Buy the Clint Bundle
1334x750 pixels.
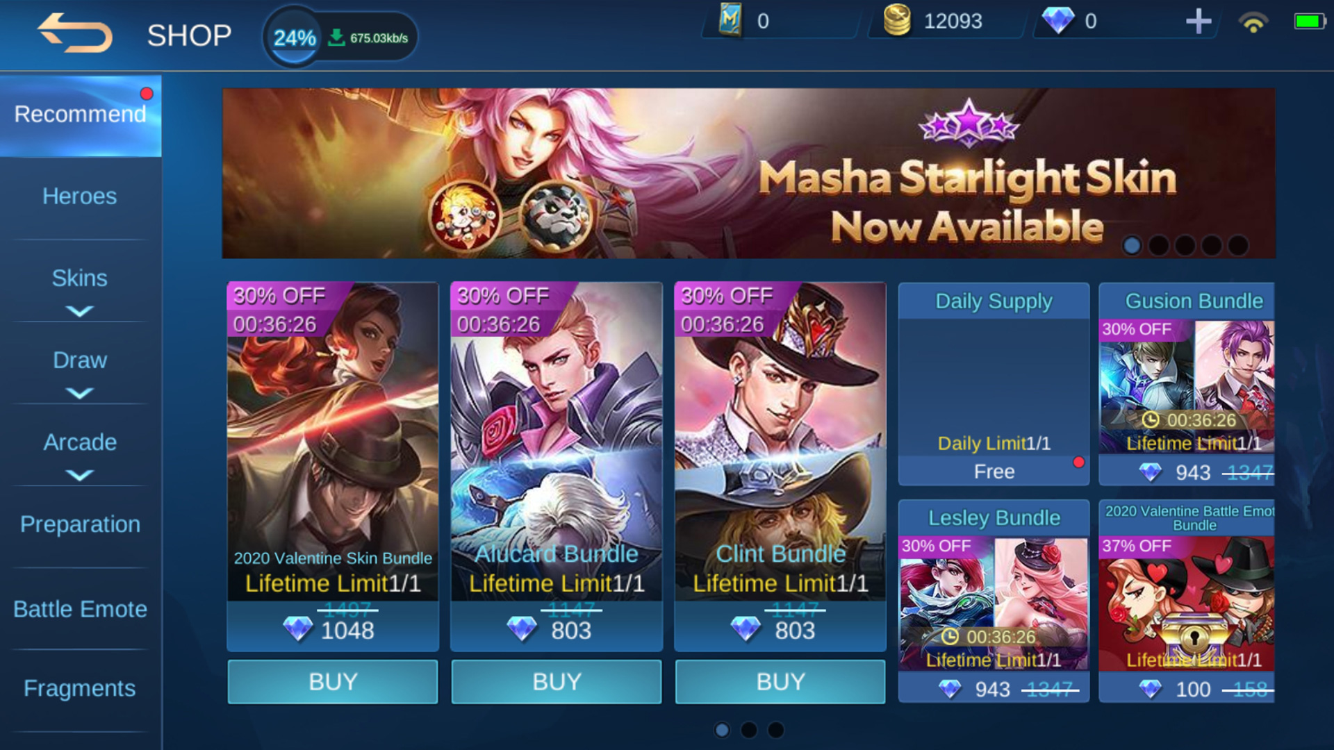click(780, 682)
